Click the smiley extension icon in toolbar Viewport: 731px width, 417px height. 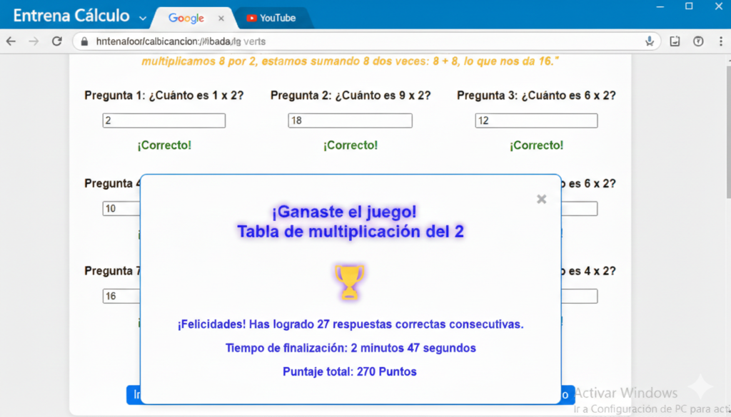pyautogui.click(x=675, y=41)
